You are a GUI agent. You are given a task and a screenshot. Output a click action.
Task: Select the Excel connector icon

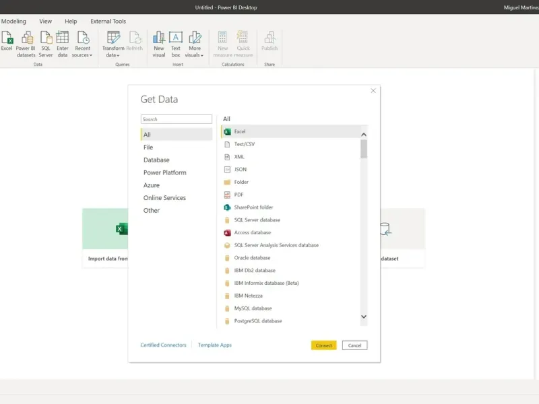pyautogui.click(x=227, y=131)
